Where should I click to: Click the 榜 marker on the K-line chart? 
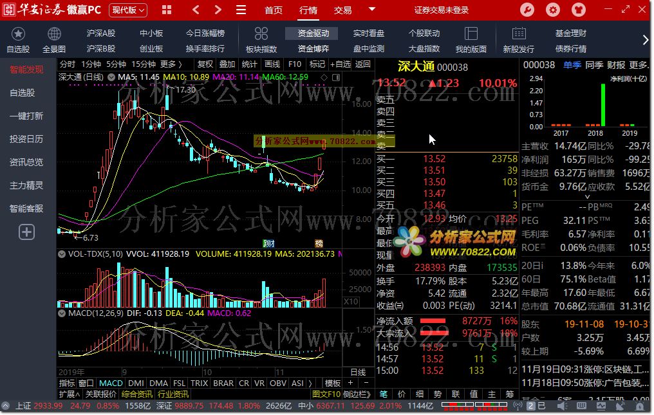(319, 244)
